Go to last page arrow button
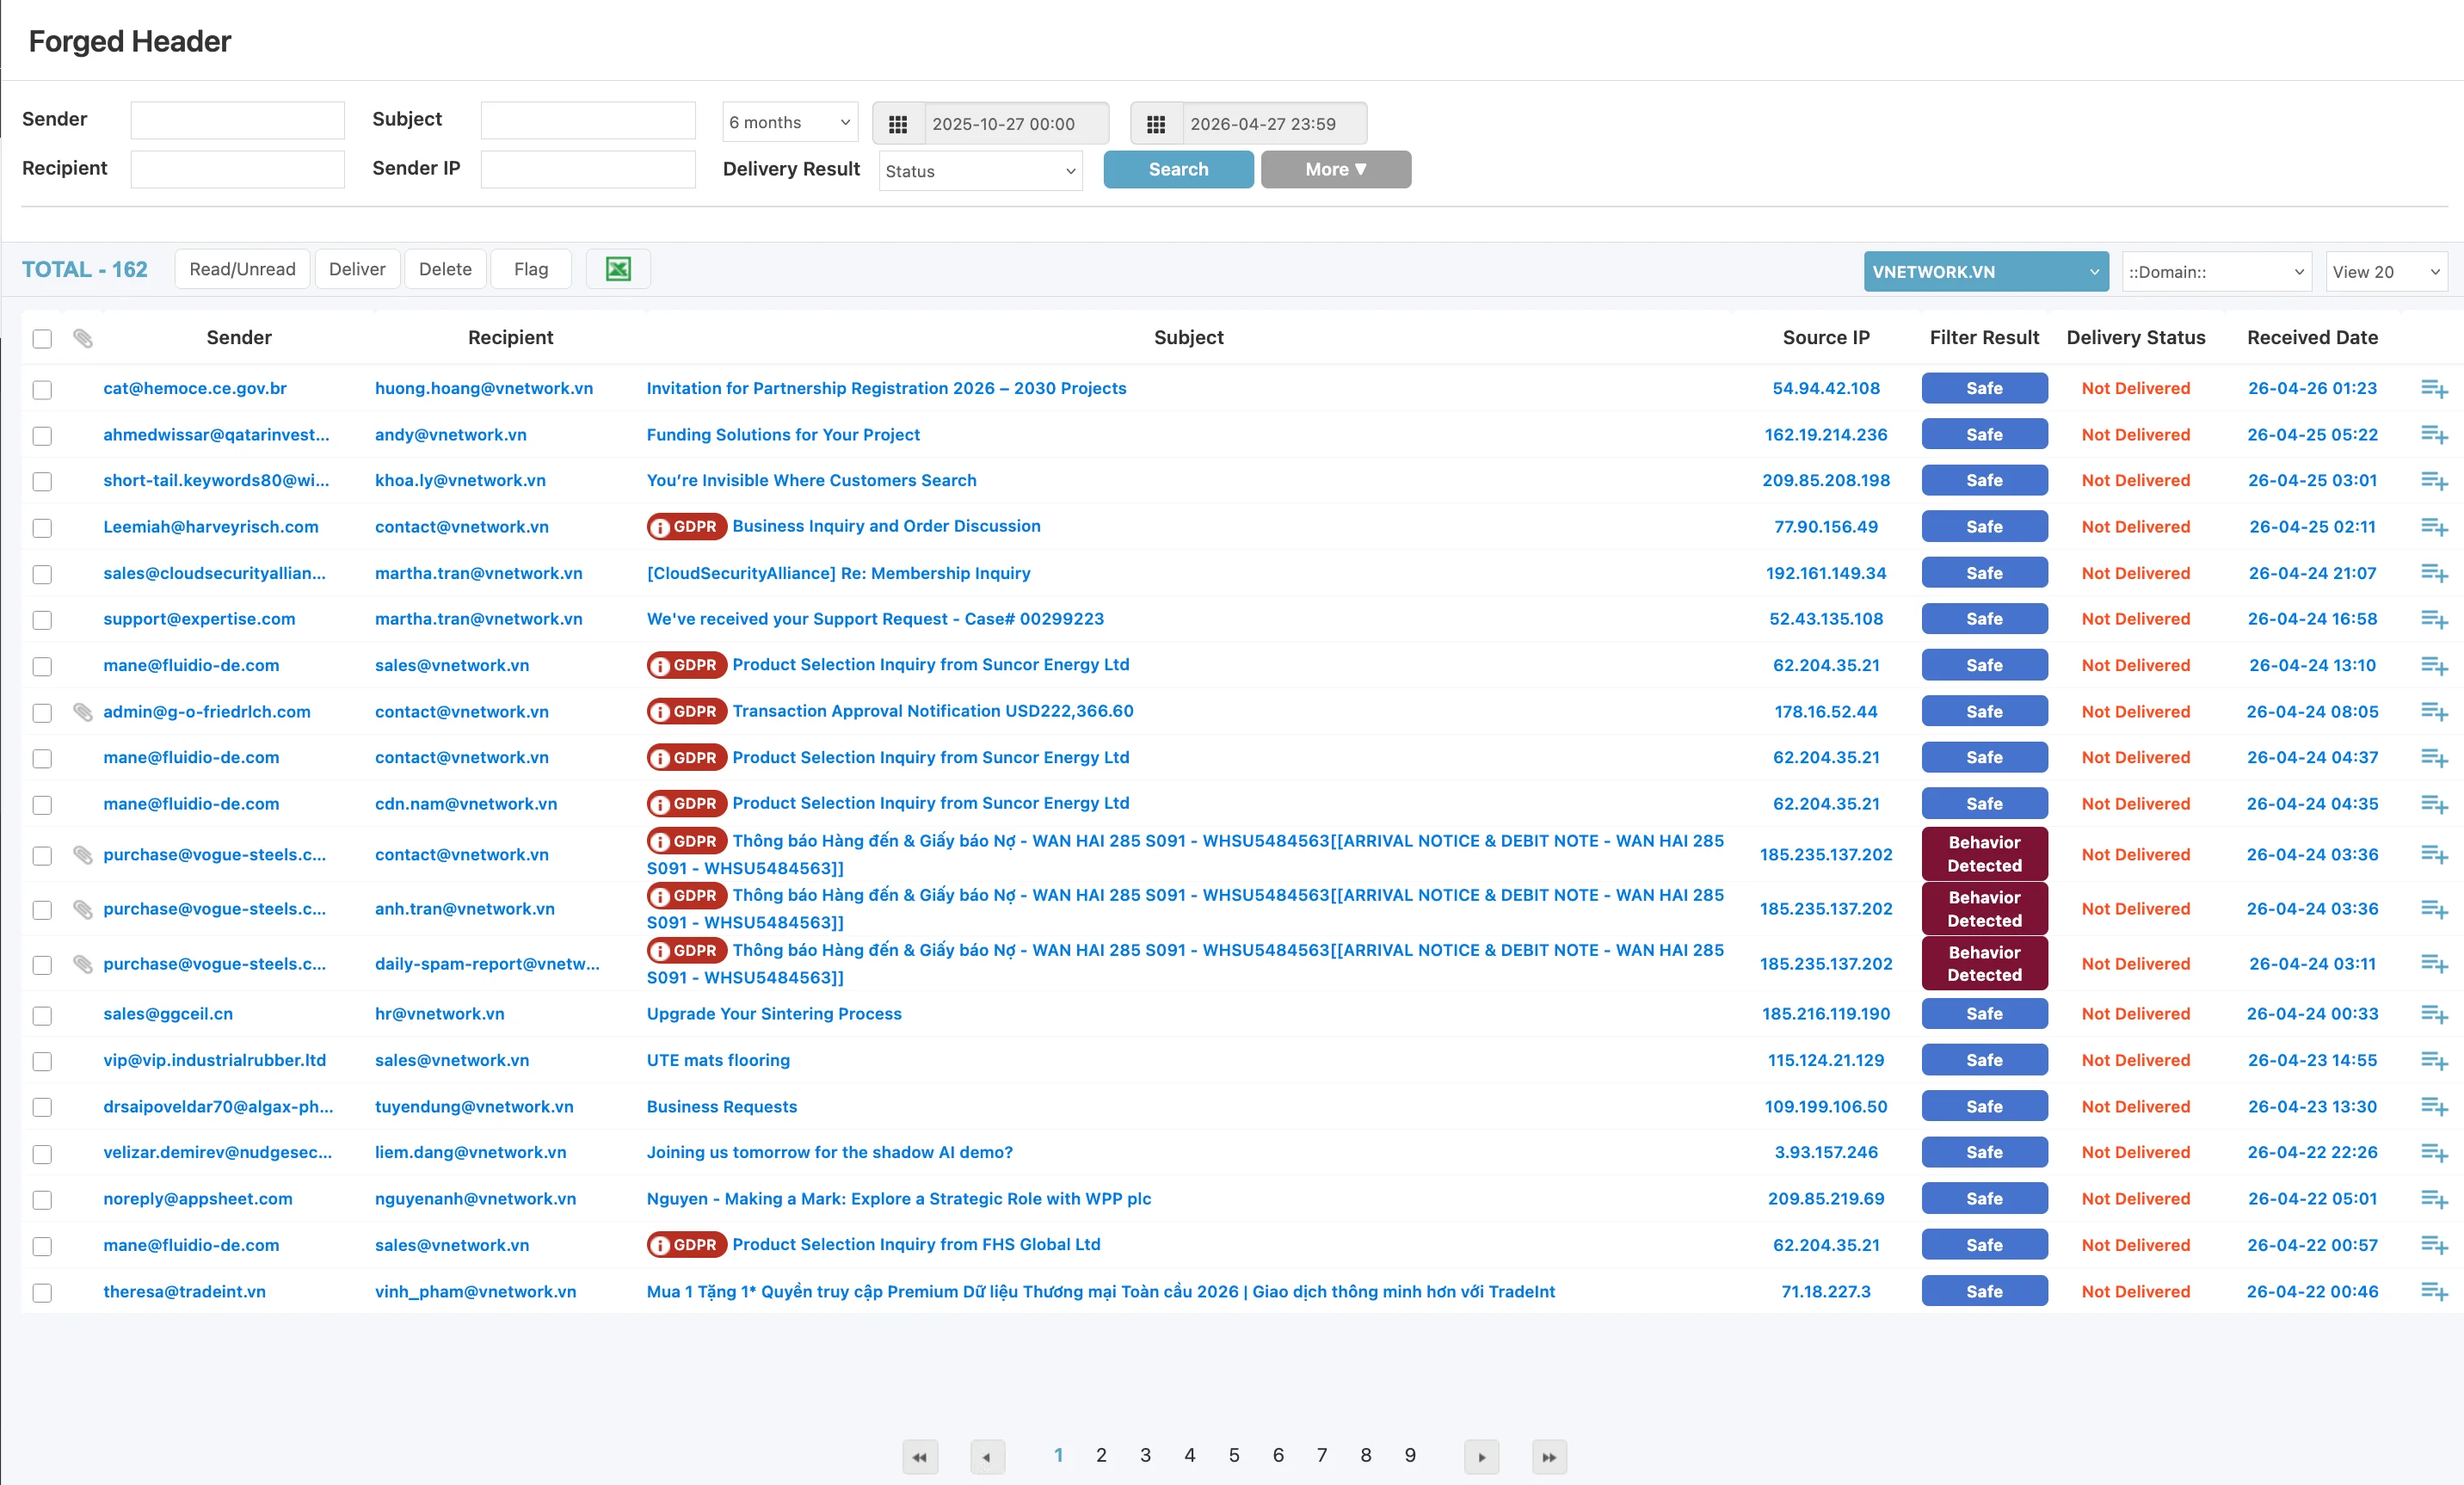The image size is (2464, 1485). click(1549, 1457)
